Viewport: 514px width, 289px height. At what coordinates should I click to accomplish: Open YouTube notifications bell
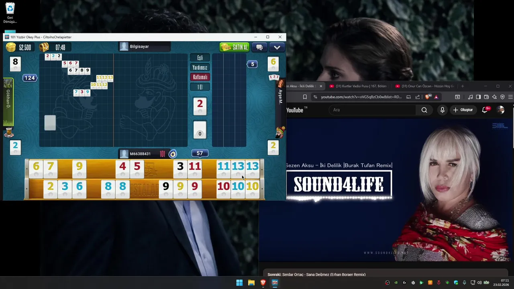point(485,110)
